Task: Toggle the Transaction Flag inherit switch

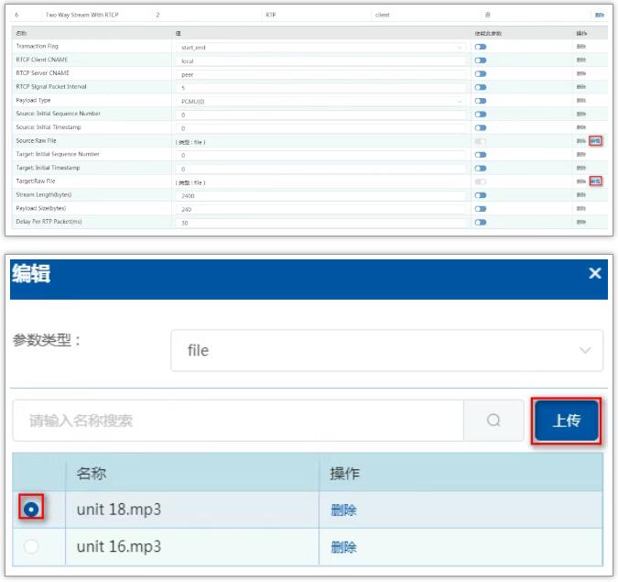Action: (480, 46)
